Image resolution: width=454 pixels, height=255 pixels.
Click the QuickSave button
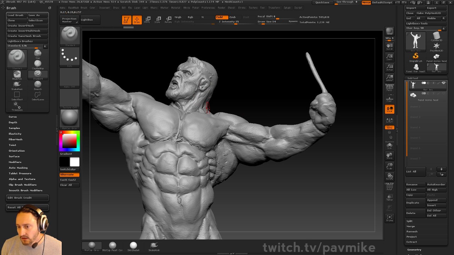coord(322,2)
